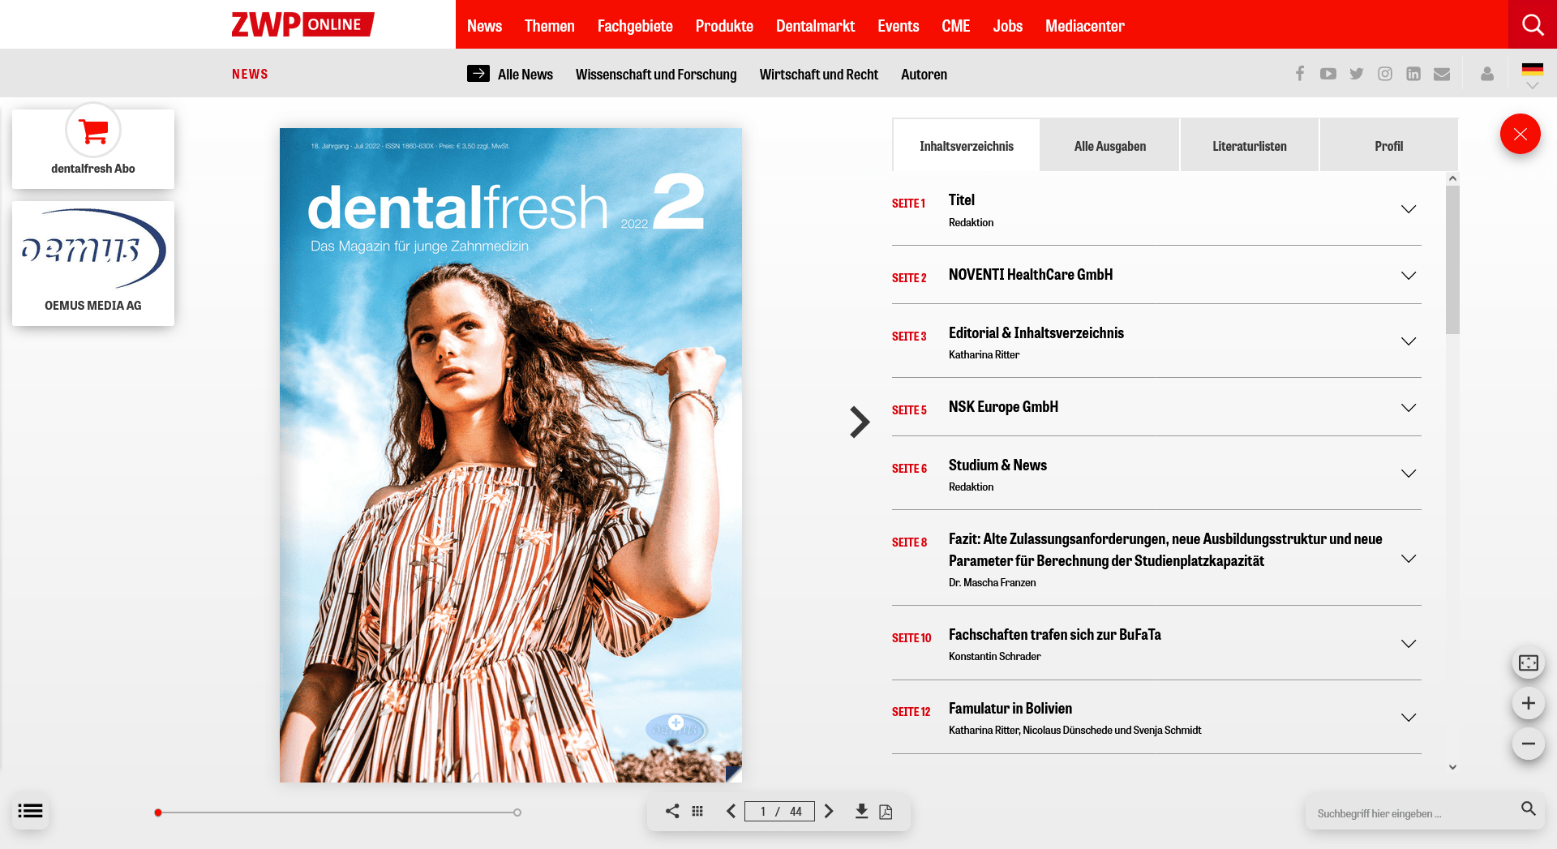This screenshot has width=1557, height=849.
Task: Click the newsletter envelope icon
Action: [x=1442, y=74]
